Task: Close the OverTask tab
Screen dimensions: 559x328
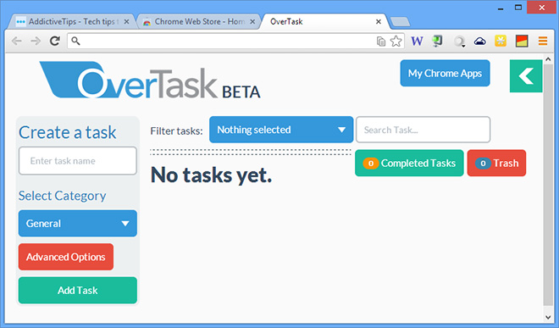Action: (379, 22)
